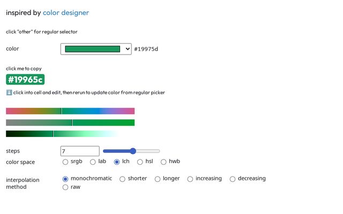Choose increasing interpolation method

190,179
